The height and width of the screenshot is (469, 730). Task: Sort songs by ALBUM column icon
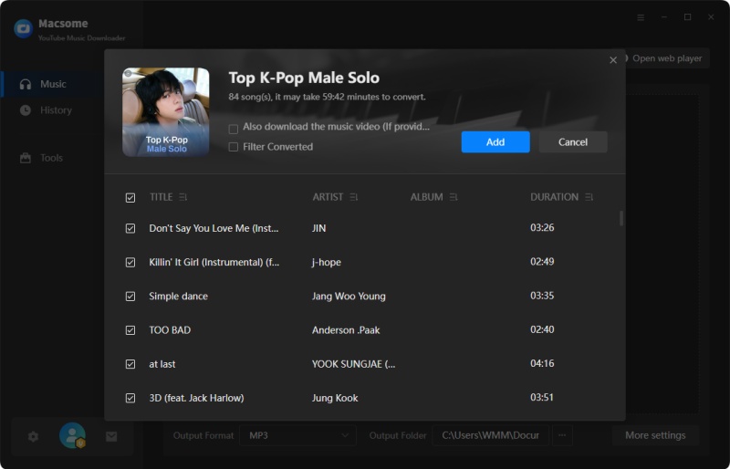pyautogui.click(x=454, y=197)
